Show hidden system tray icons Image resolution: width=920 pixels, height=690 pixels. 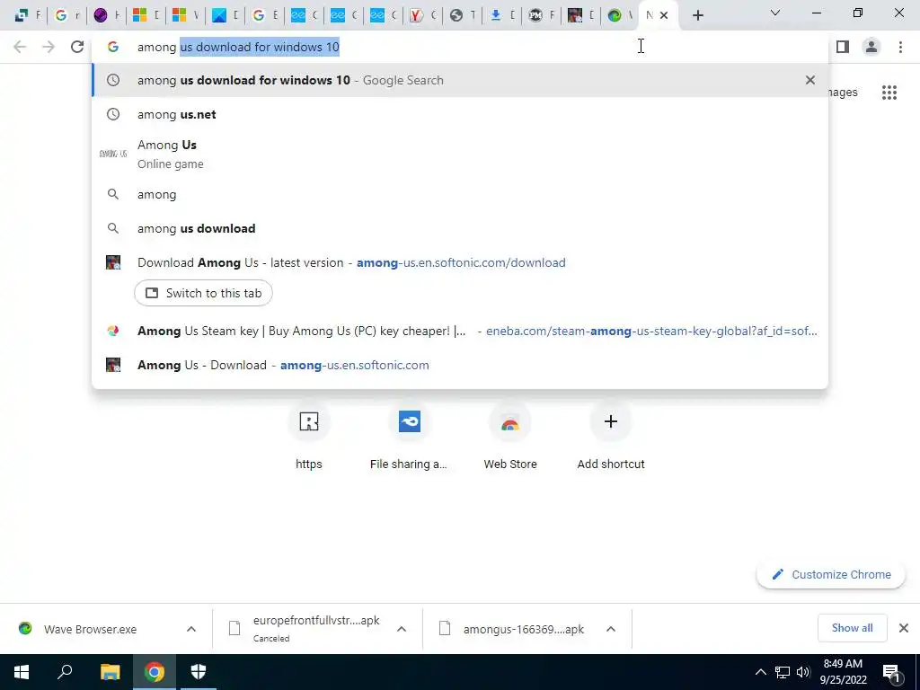tap(760, 672)
